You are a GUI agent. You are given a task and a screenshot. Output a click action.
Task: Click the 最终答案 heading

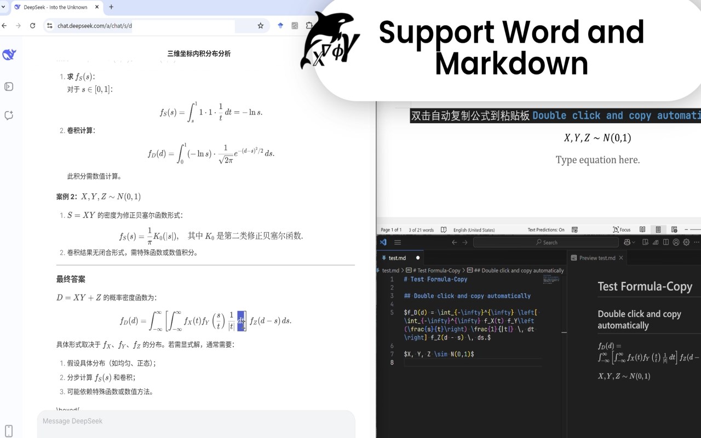pyautogui.click(x=71, y=279)
